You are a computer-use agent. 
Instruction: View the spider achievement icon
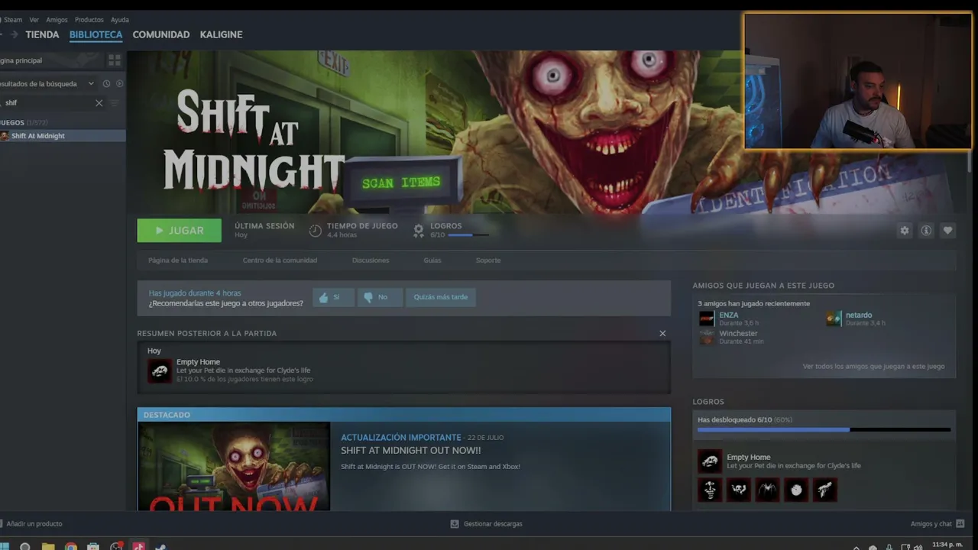[768, 490]
